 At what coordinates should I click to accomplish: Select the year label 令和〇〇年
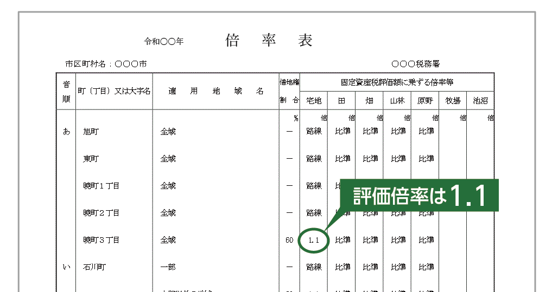tap(164, 42)
